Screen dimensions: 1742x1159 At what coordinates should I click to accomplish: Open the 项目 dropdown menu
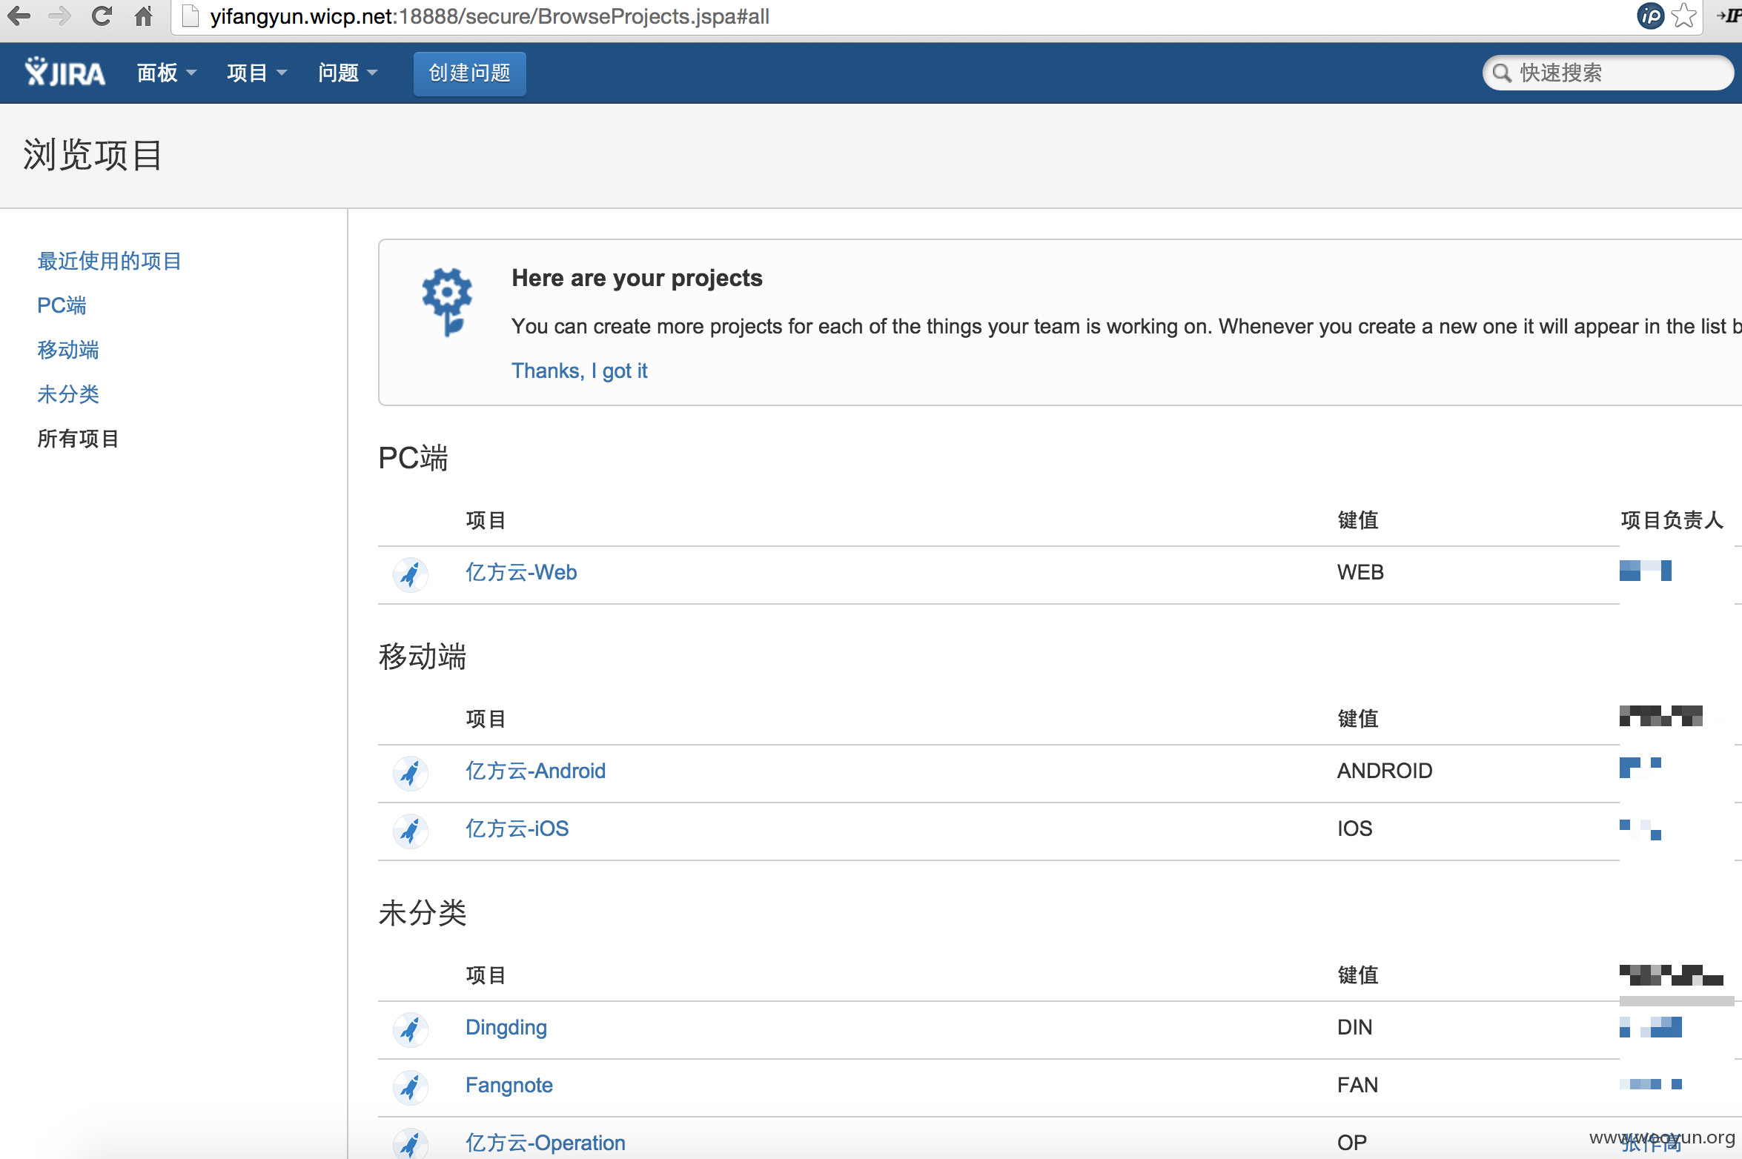point(256,73)
